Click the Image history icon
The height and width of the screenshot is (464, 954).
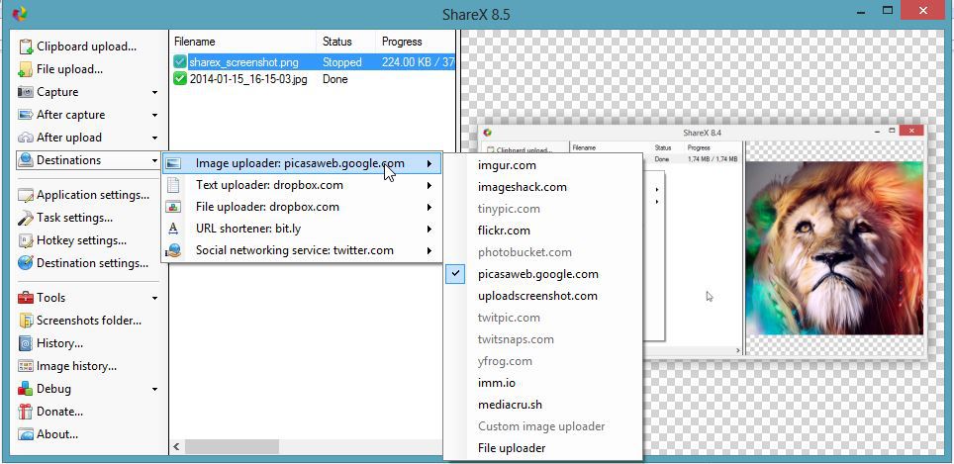point(26,365)
